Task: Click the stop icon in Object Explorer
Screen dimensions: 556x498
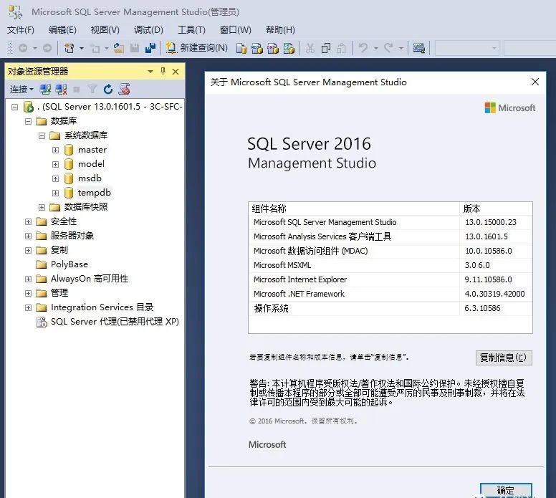Action: (76, 90)
